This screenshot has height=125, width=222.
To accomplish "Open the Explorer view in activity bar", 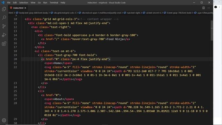I will pos(4,9).
